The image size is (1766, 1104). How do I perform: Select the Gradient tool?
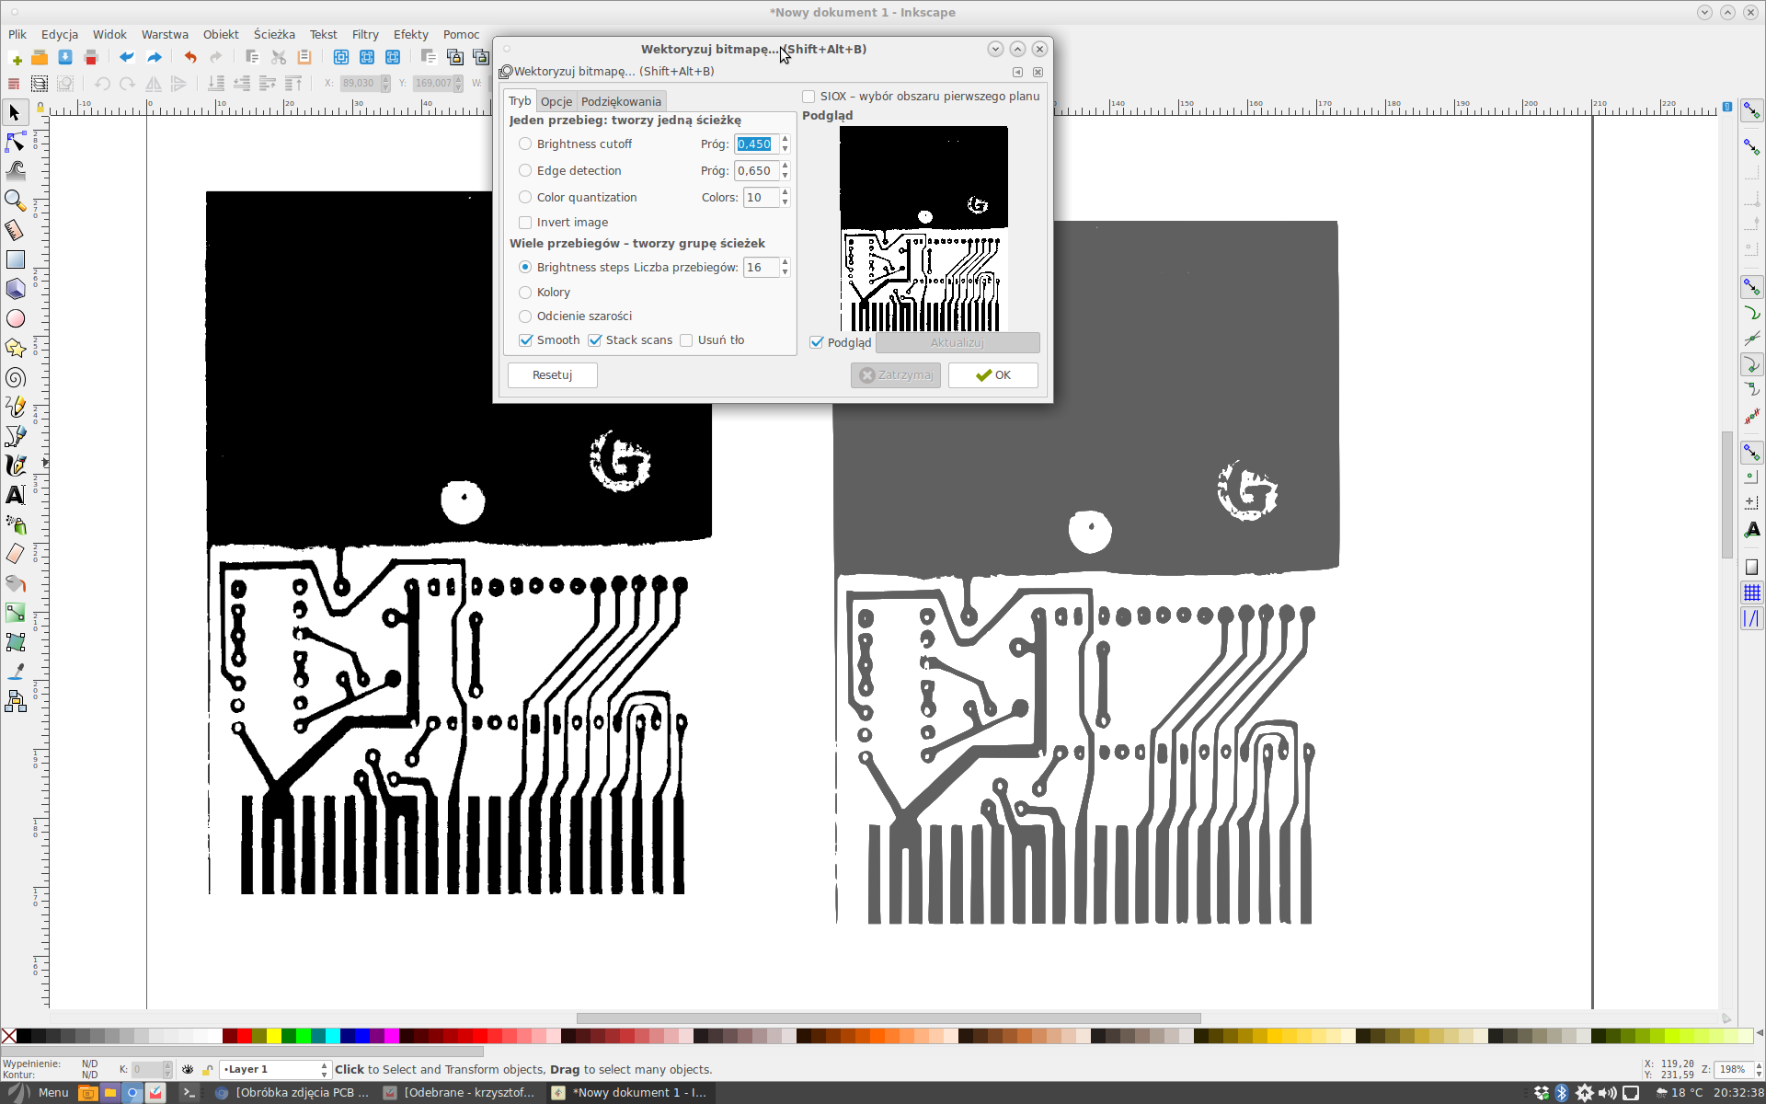click(15, 613)
